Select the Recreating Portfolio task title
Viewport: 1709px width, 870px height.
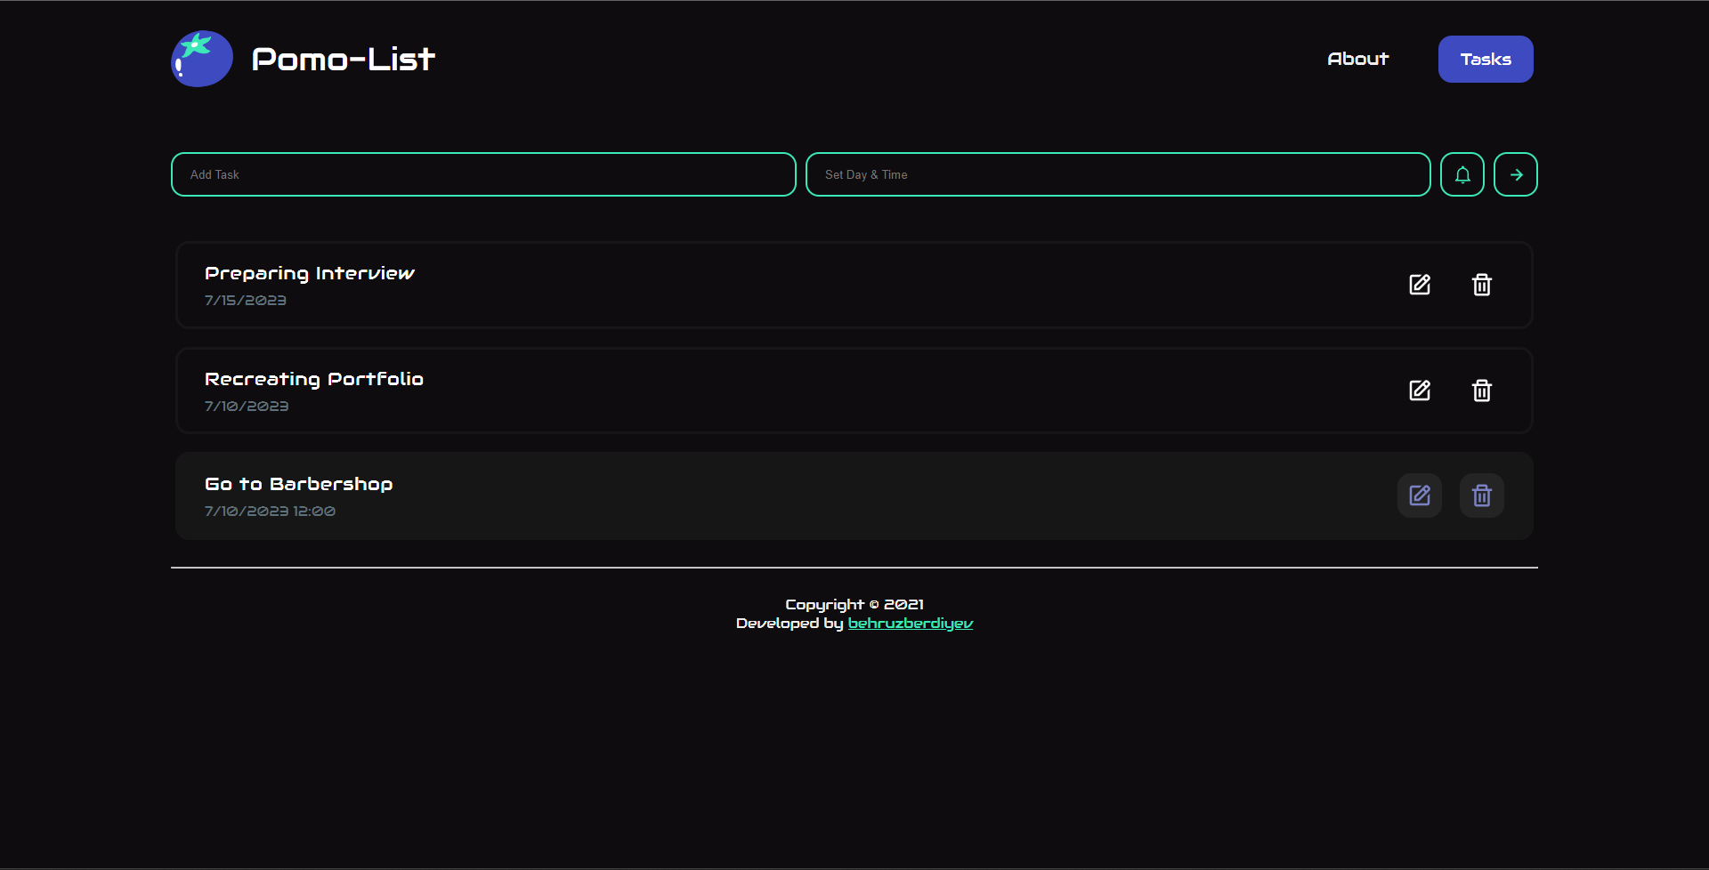coord(313,379)
